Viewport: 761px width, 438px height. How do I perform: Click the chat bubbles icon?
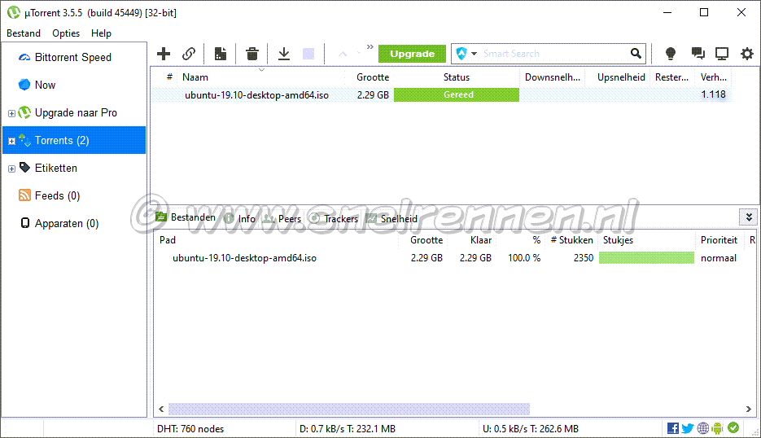(698, 54)
